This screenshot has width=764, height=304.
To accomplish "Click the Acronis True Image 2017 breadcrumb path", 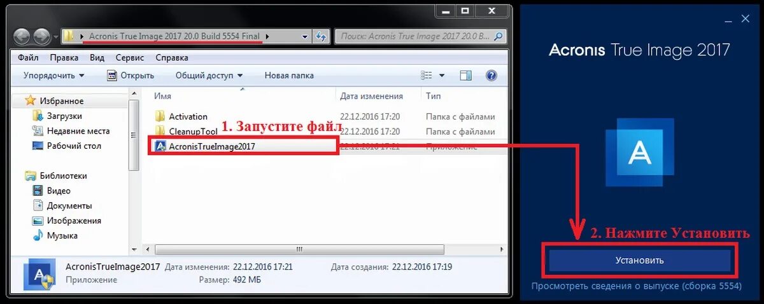I will (x=174, y=37).
